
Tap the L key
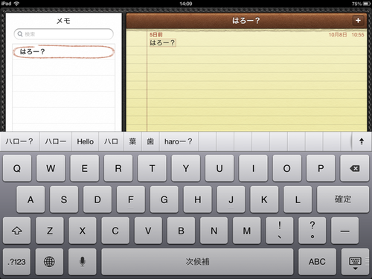point(298,199)
